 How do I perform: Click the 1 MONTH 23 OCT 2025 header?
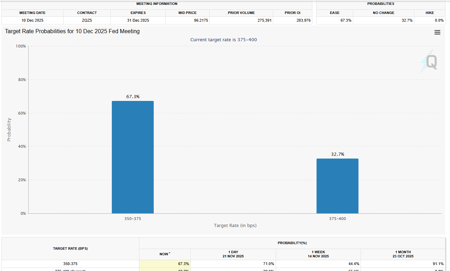(x=403, y=254)
